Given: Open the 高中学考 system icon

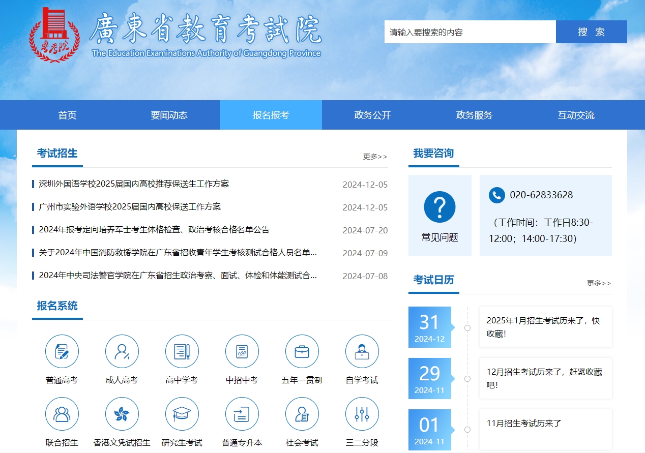Looking at the screenshot, I should pyautogui.click(x=182, y=351).
